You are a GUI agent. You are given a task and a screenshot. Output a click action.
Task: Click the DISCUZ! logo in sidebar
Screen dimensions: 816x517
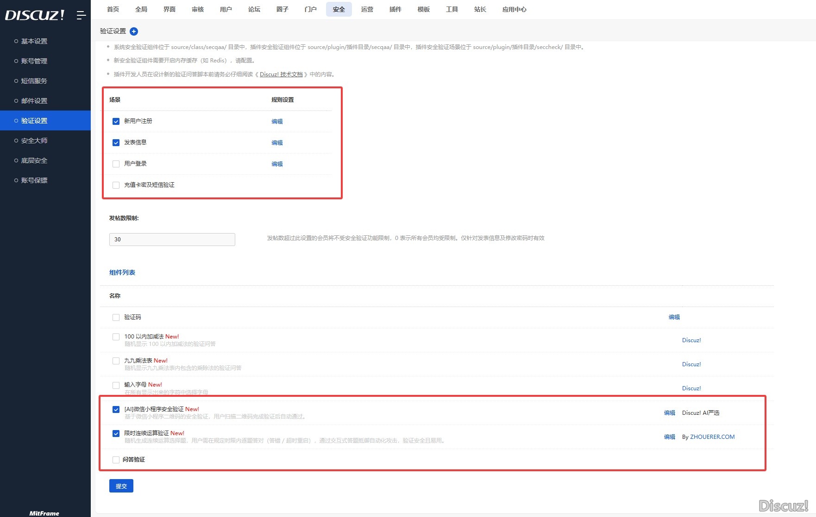click(x=35, y=15)
